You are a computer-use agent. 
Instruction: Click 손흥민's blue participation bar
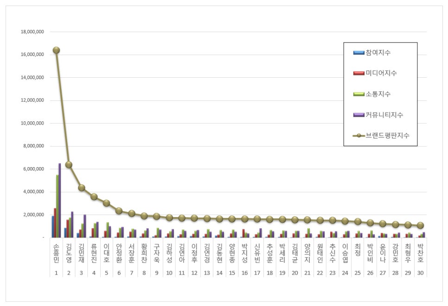(x=53, y=227)
